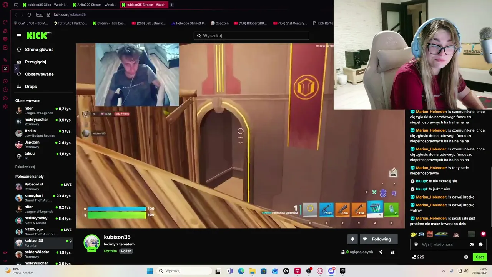This screenshot has height=277, width=492.
Task: Select the kubixon35 Stream tab
Action: [143, 5]
